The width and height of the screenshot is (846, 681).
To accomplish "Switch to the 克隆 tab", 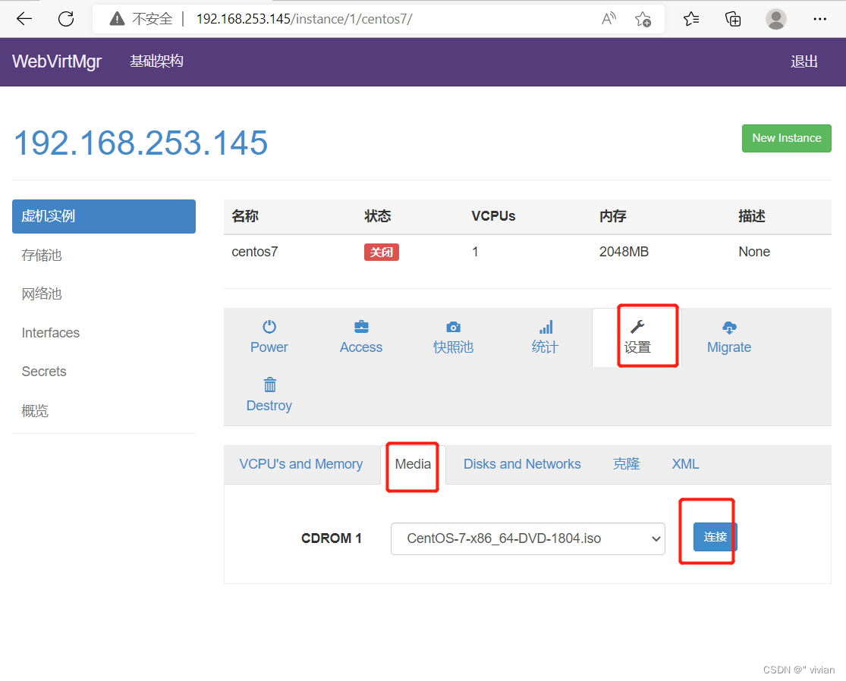I will coord(627,464).
